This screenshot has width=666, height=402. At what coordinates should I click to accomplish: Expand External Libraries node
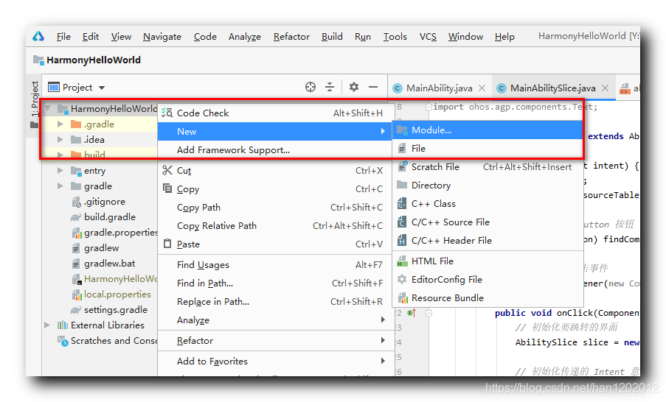tap(47, 325)
